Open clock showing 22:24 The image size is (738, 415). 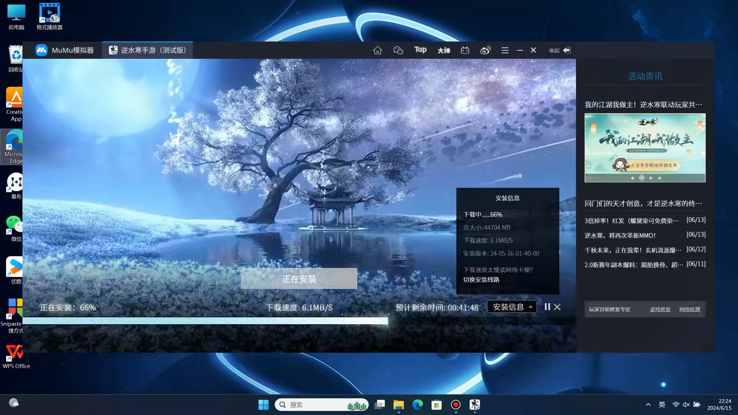pos(719,405)
